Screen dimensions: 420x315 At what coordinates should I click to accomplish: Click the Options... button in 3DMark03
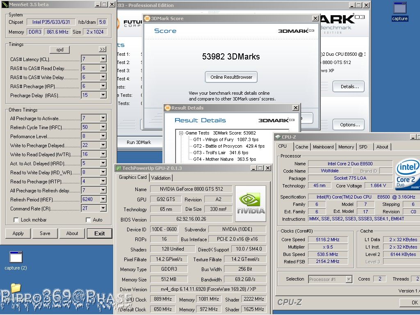click(x=349, y=125)
